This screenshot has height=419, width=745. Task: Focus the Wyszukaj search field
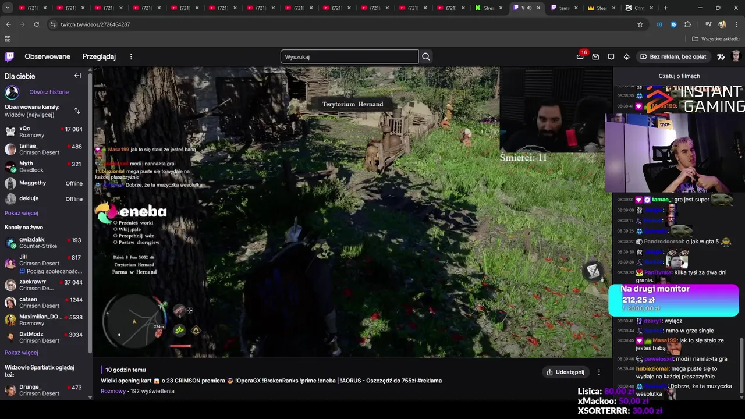coord(349,56)
